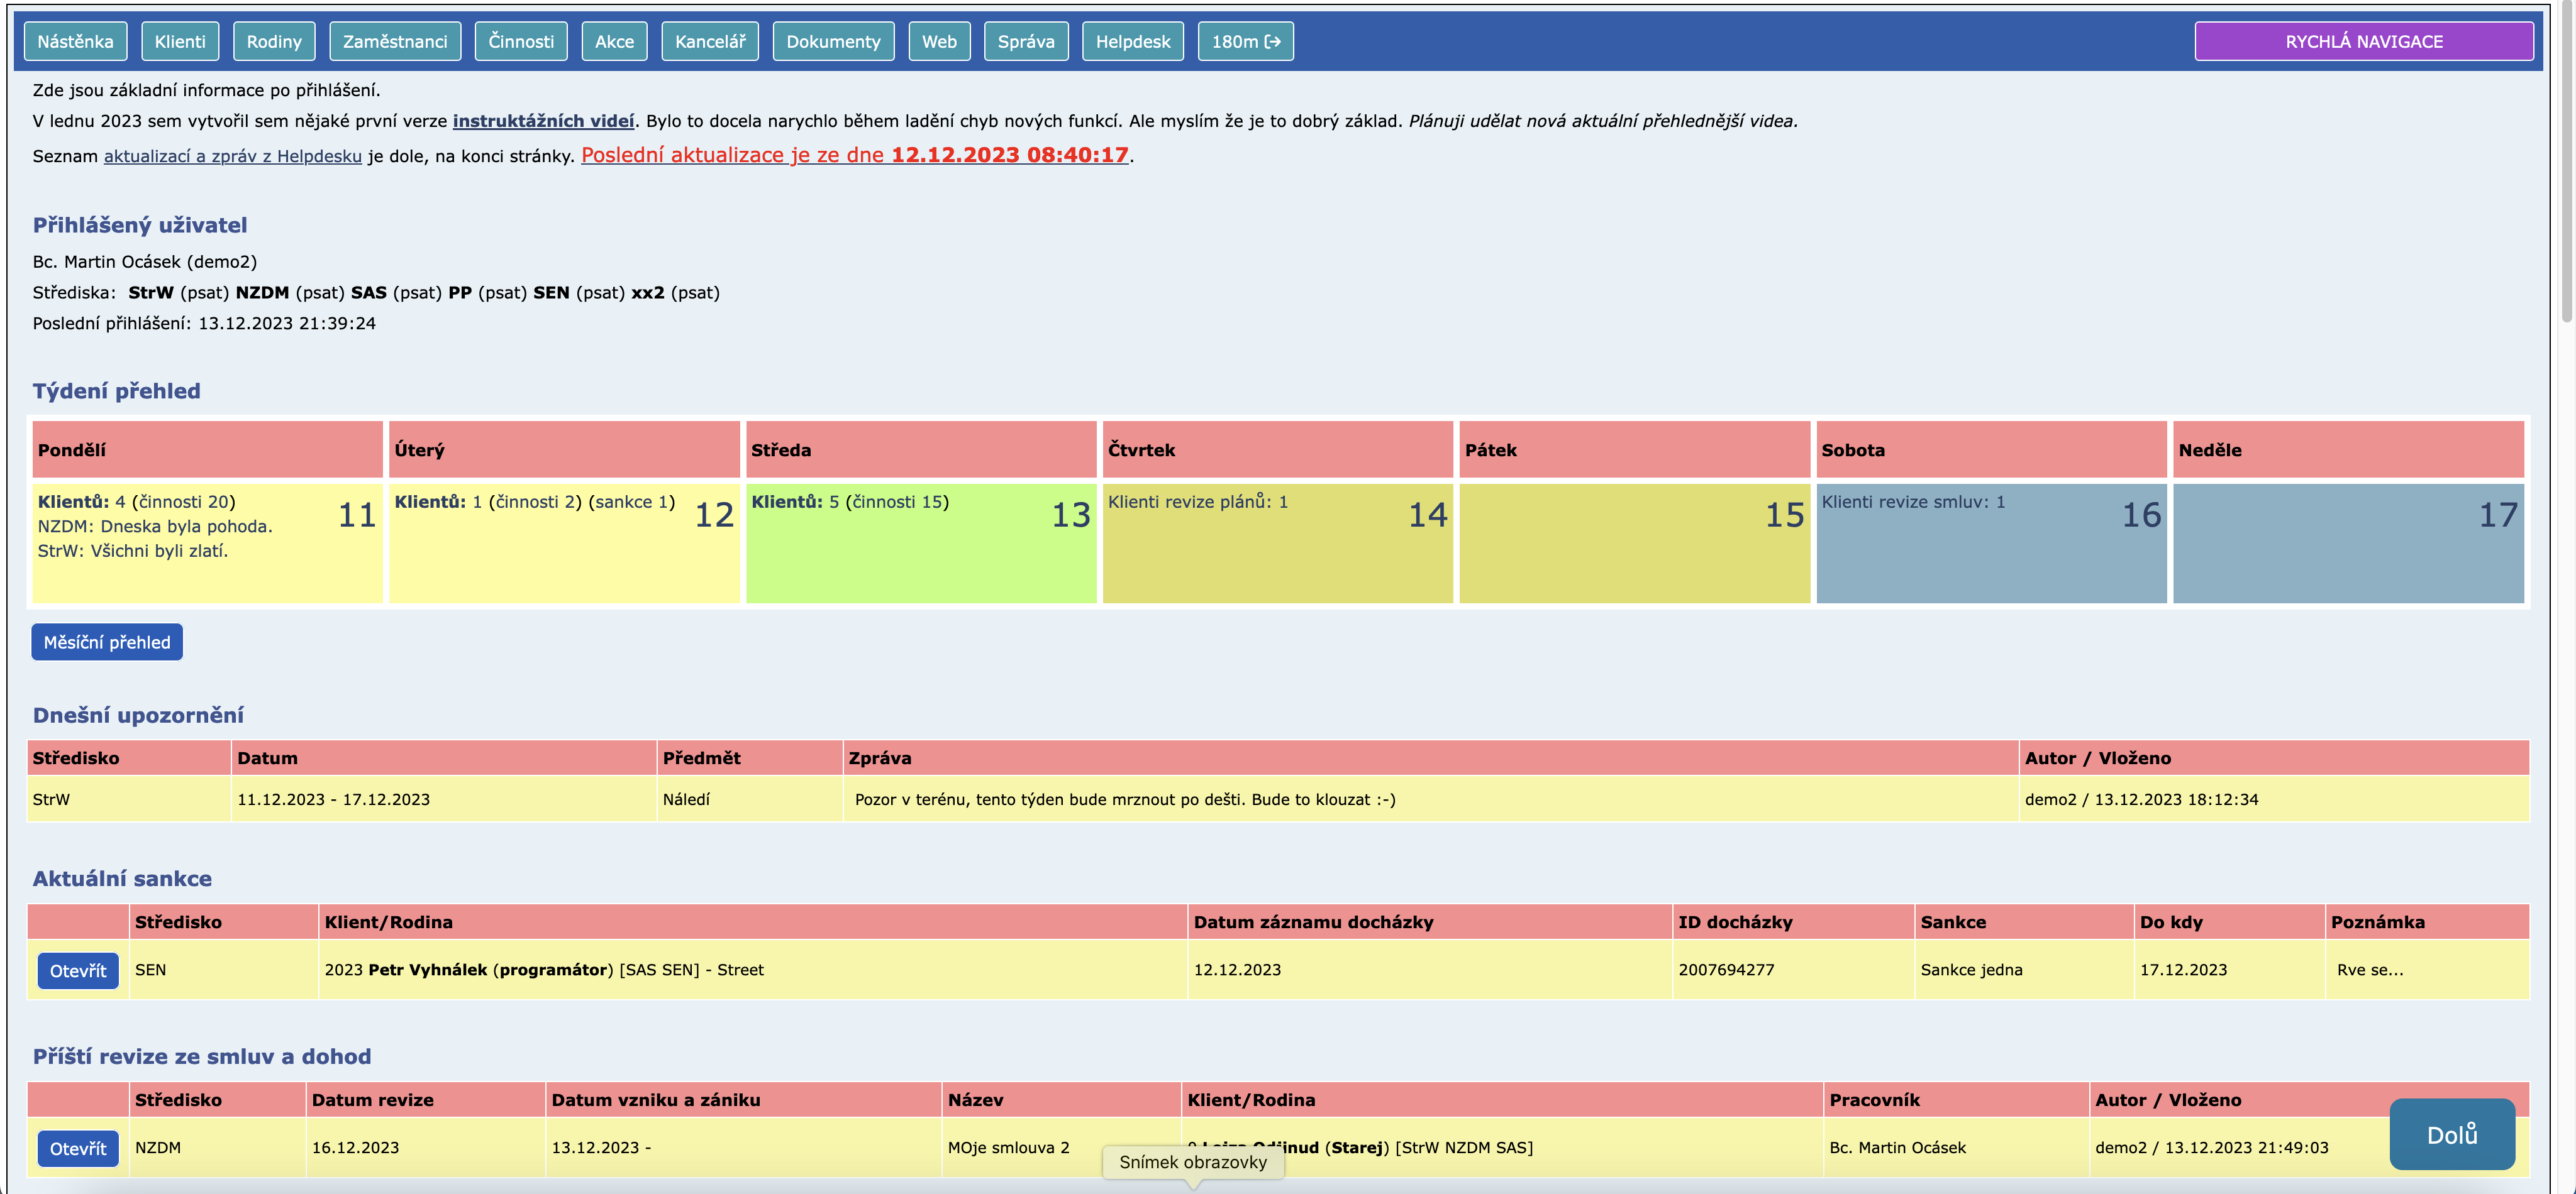Click the 180m logout icon button
The height and width of the screenshot is (1194, 2576).
(x=1245, y=41)
